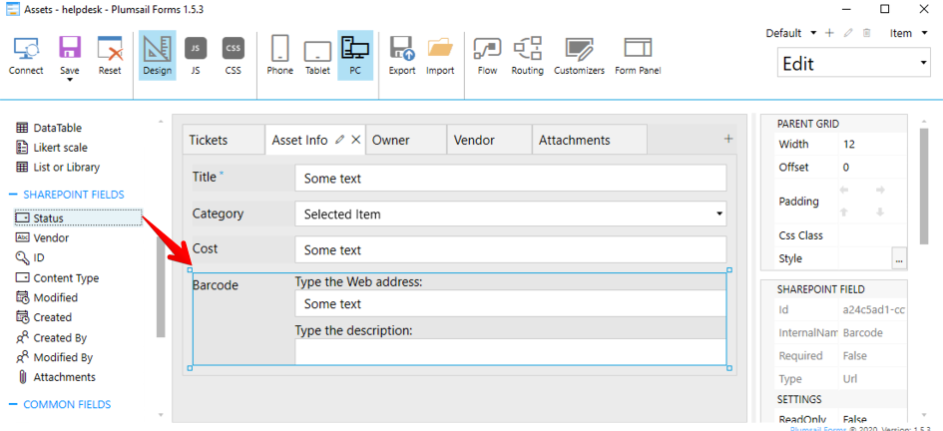
Task: Click the left padding arrow
Action: 843,190
